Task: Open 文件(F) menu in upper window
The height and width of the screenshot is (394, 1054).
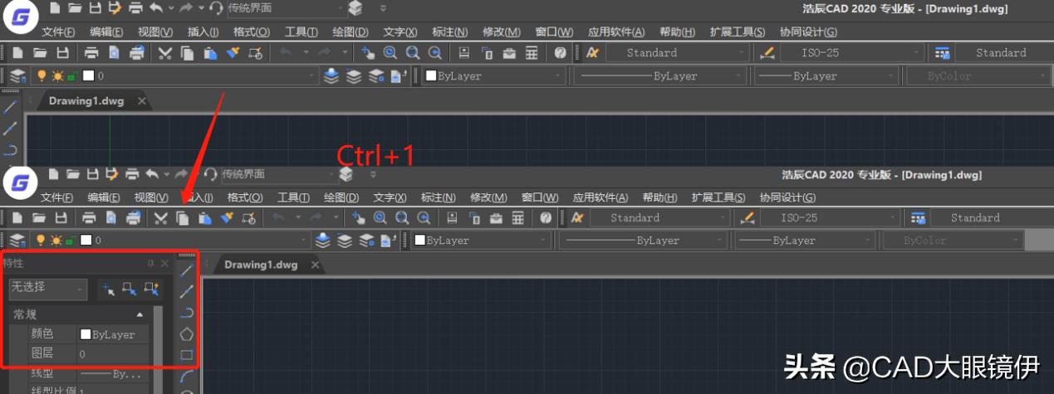Action: point(58,32)
